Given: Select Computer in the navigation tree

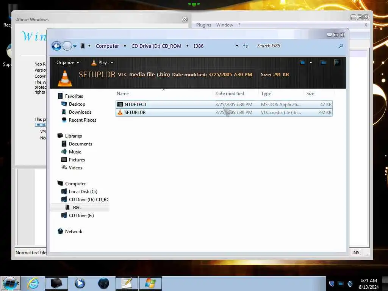Looking at the screenshot, I should [75, 184].
